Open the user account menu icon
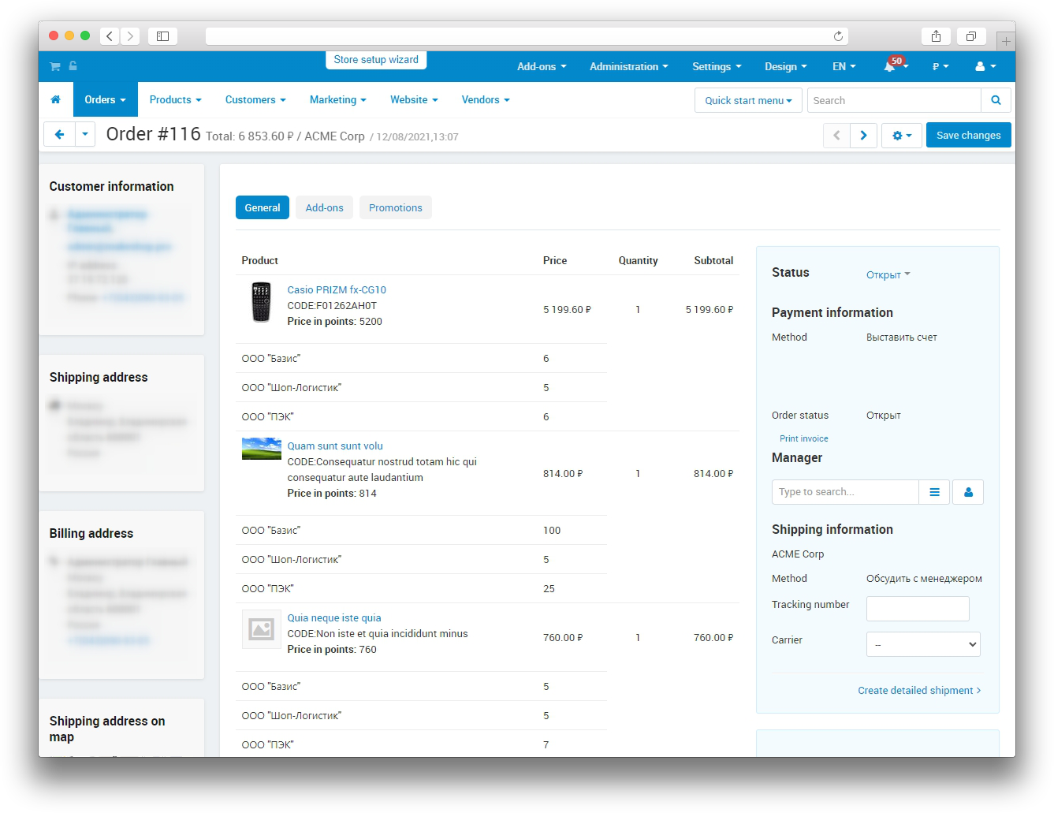1054x813 pixels. 985,67
